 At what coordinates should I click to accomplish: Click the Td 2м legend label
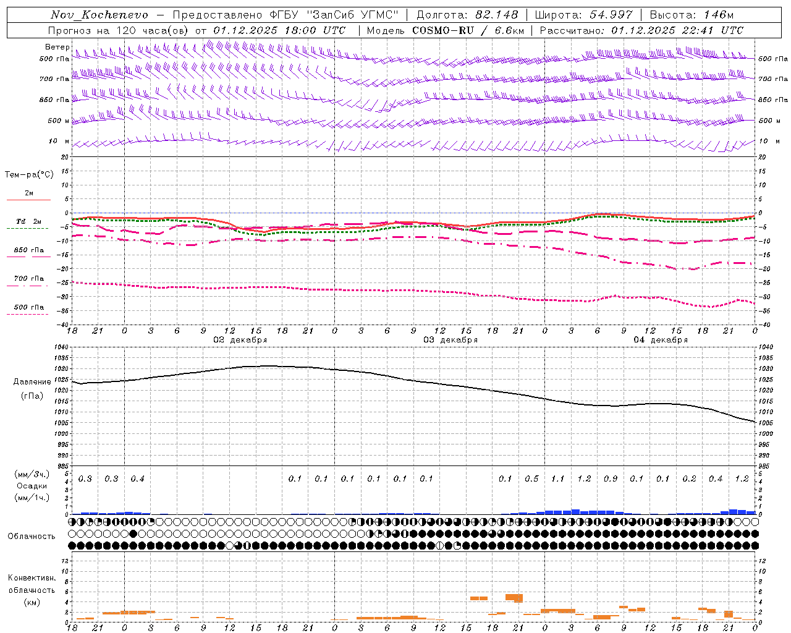click(28, 221)
